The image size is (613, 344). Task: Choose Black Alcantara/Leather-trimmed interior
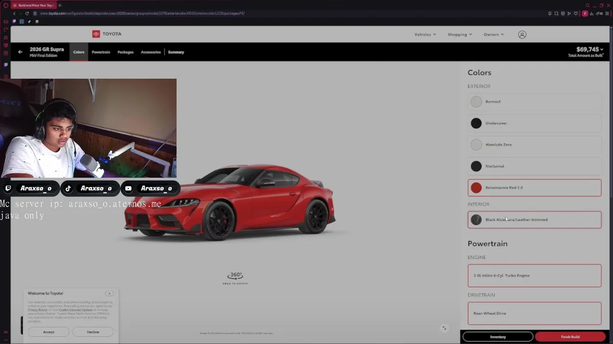(534, 220)
